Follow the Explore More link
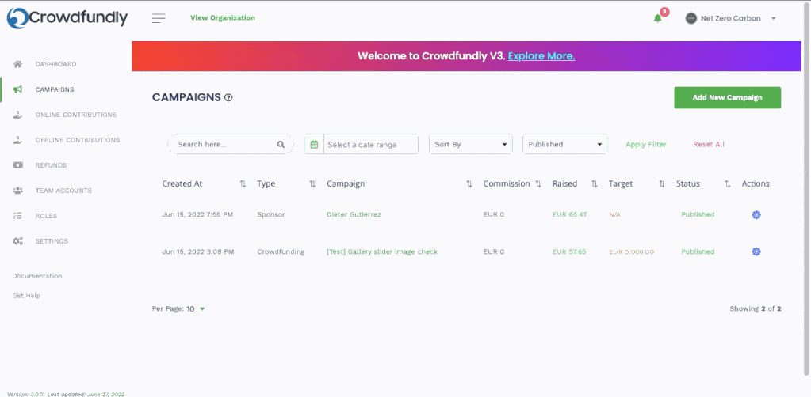811x397 pixels. (541, 56)
